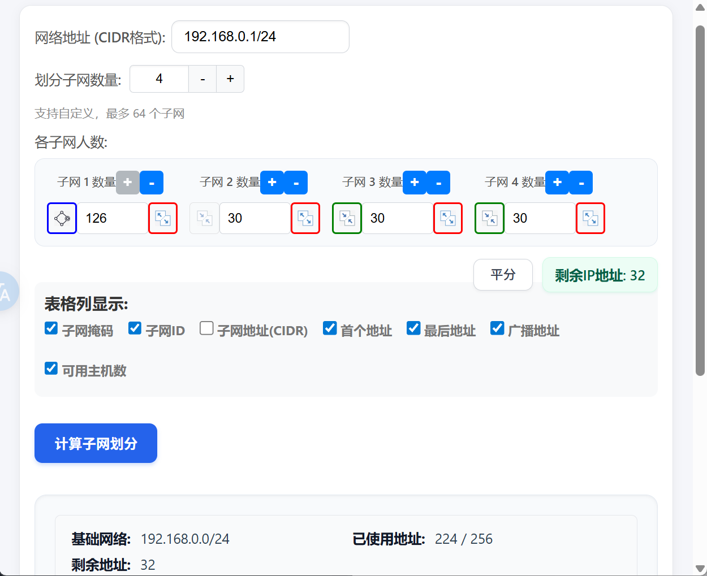The height and width of the screenshot is (576, 707).
Task: Uncheck the 子网掩码 column checkbox
Action: click(x=51, y=328)
